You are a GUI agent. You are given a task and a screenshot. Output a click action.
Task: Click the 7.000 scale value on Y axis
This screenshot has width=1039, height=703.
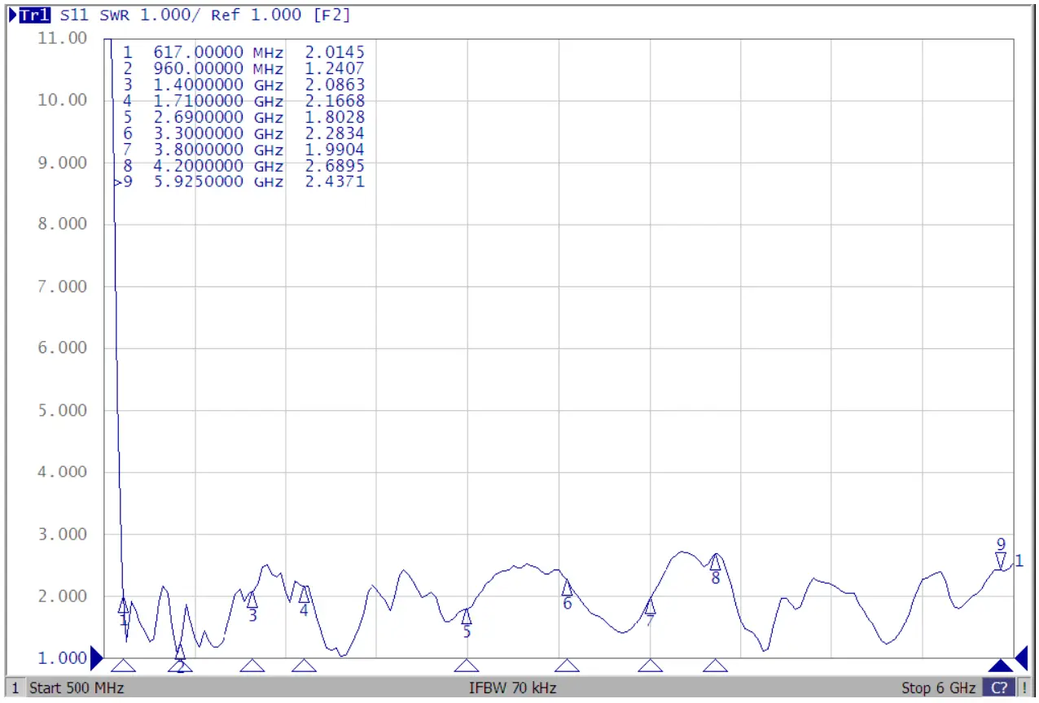pos(63,286)
